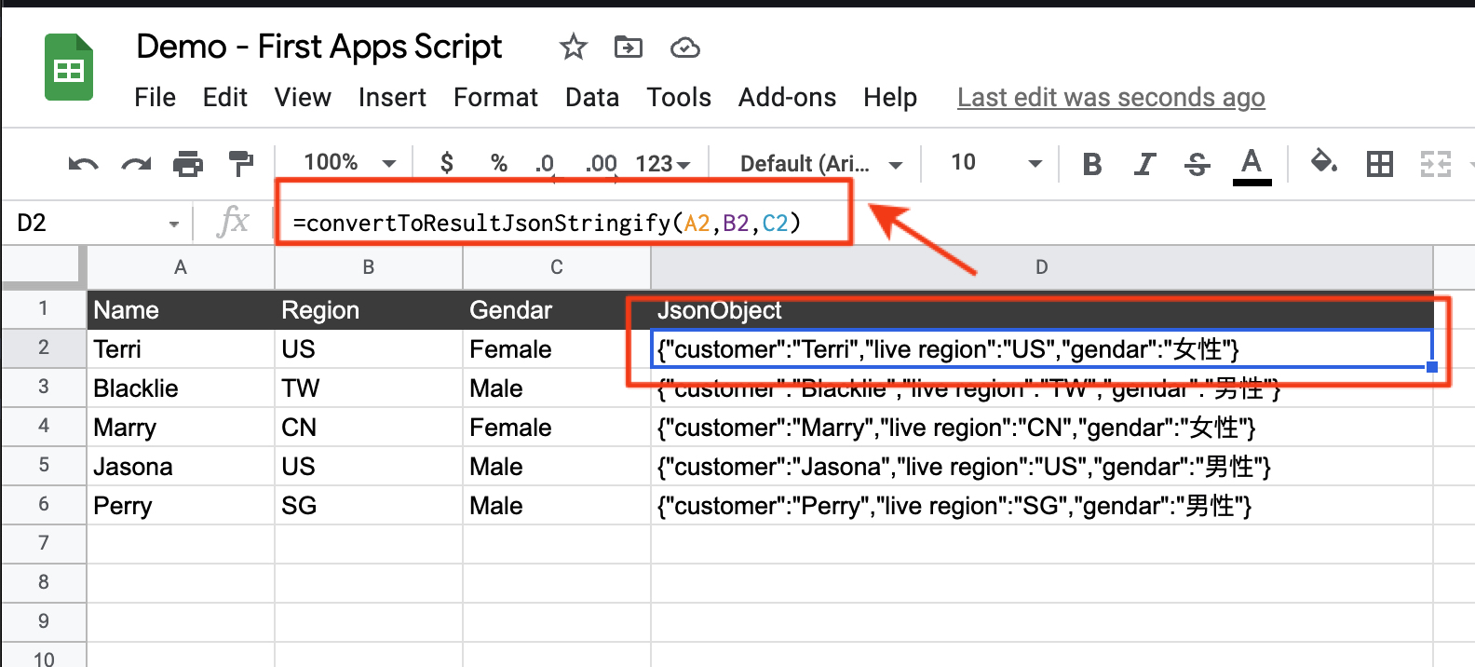Viewport: 1475px width, 667px height.
Task: Open the Default font family dropdown
Action: pyautogui.click(x=819, y=164)
